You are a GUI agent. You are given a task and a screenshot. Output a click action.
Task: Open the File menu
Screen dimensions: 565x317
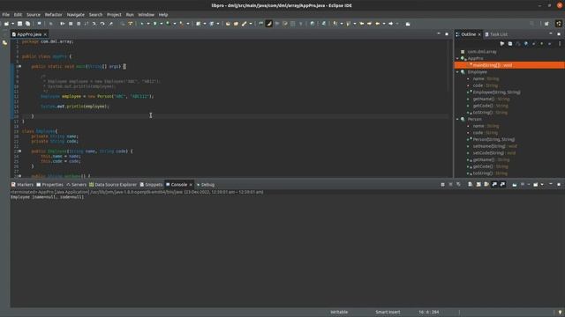(6, 15)
